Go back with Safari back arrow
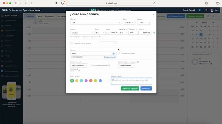Image resolution: width=222 pixels, height=124 pixels. pos(26,3)
